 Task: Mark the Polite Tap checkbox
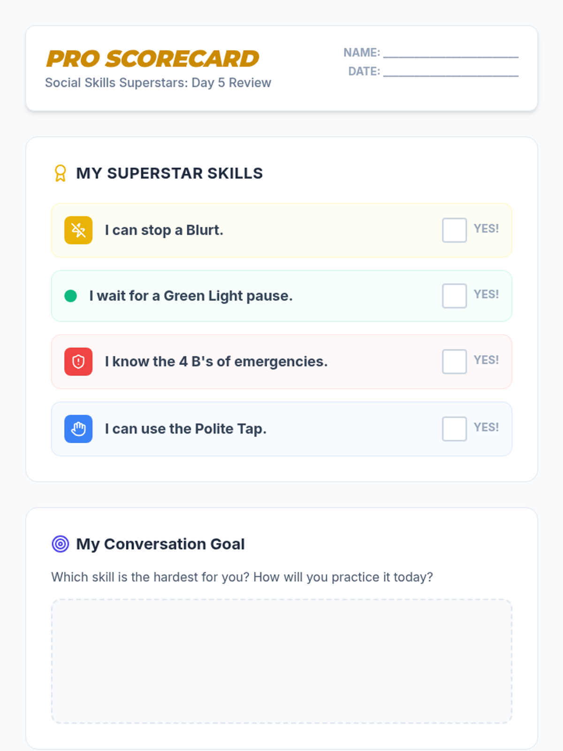(x=454, y=429)
